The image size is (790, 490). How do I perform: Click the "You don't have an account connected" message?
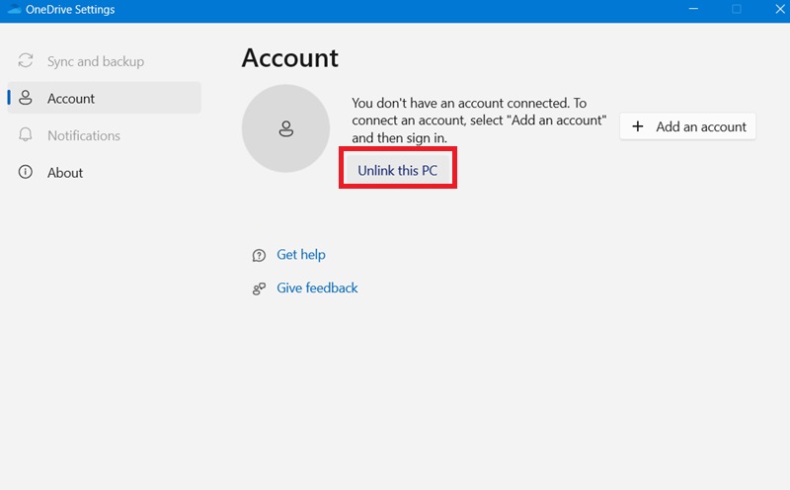[x=479, y=121]
